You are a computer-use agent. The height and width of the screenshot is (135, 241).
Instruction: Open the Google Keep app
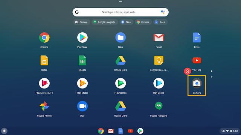coord(159,60)
